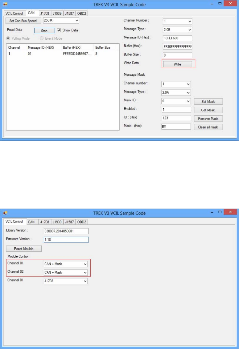Click the ID : (Hex) field containing 123
The image size is (239, 349).
pyautogui.click(x=176, y=118)
